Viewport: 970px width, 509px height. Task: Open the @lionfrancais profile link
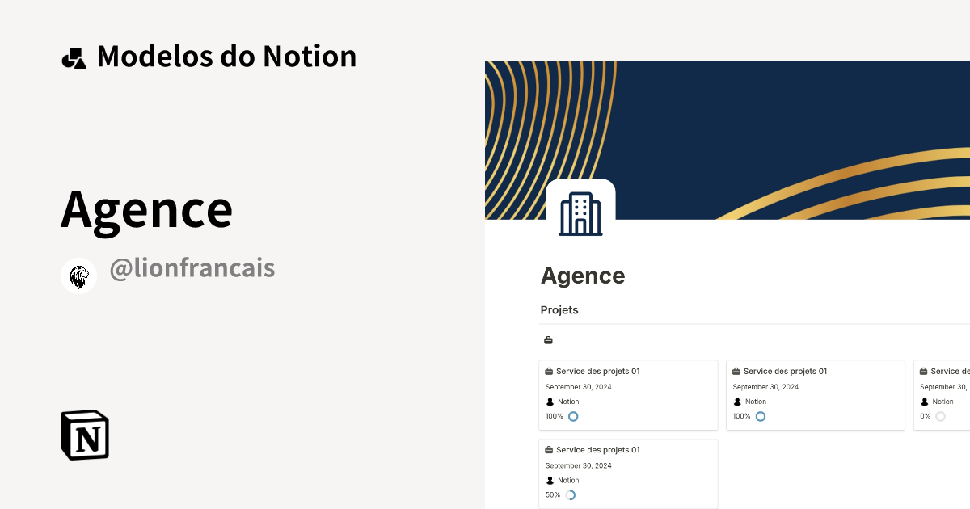(x=192, y=267)
